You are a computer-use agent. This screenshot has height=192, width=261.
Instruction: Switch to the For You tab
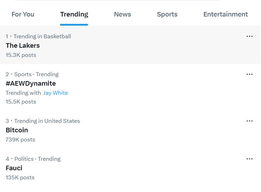point(23,14)
